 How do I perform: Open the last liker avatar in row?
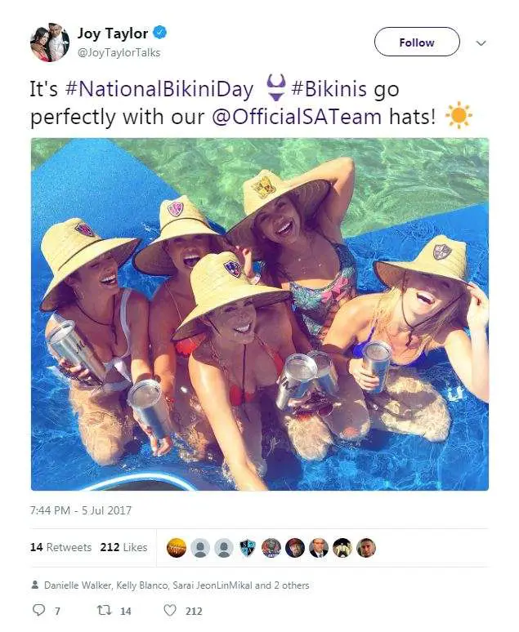366,548
